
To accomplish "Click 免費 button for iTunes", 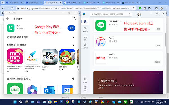I will [158, 45].
